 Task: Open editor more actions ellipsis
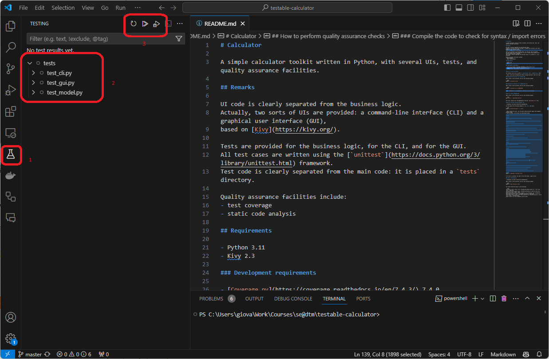pyautogui.click(x=539, y=24)
